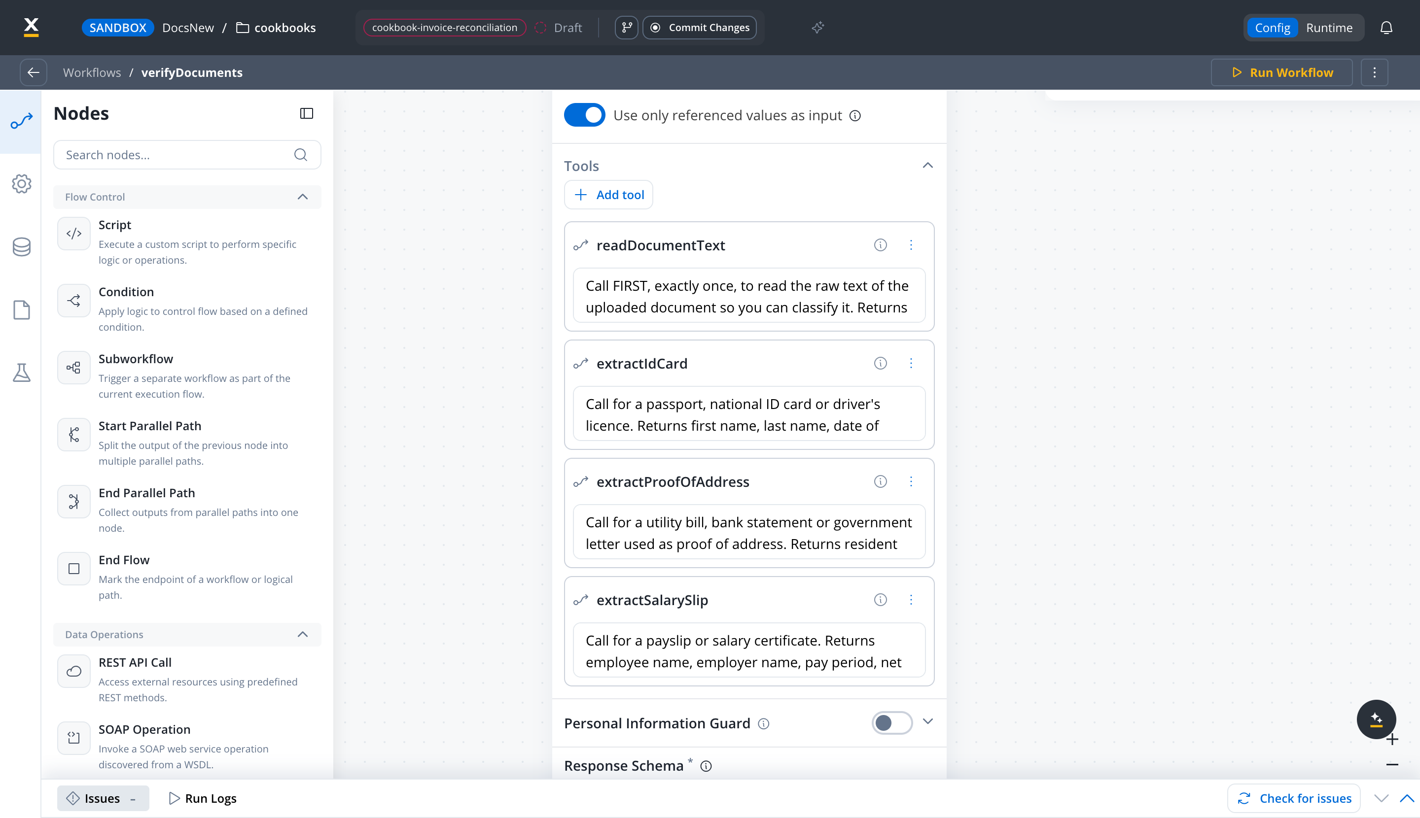Viewport: 1420px width, 818px height.
Task: Click the search magnifier icon
Action: [301, 155]
